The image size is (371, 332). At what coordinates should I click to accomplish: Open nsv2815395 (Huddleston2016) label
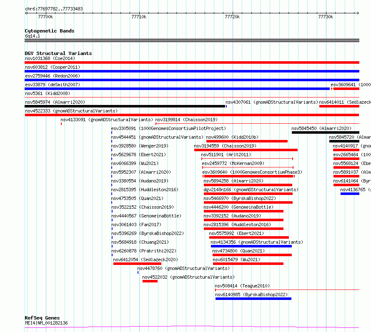point(145,190)
